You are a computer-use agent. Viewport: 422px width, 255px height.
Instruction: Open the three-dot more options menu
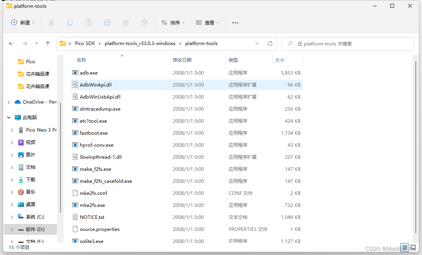tap(235, 23)
